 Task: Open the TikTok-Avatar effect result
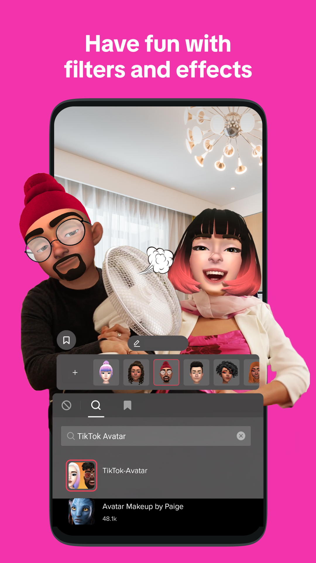(125, 471)
